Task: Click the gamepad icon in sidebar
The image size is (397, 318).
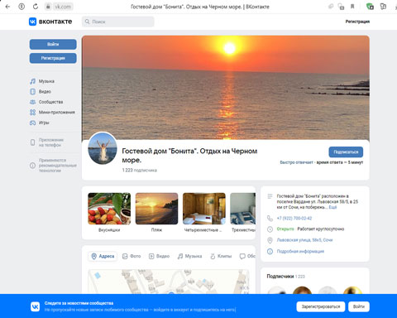Action: pos(32,123)
